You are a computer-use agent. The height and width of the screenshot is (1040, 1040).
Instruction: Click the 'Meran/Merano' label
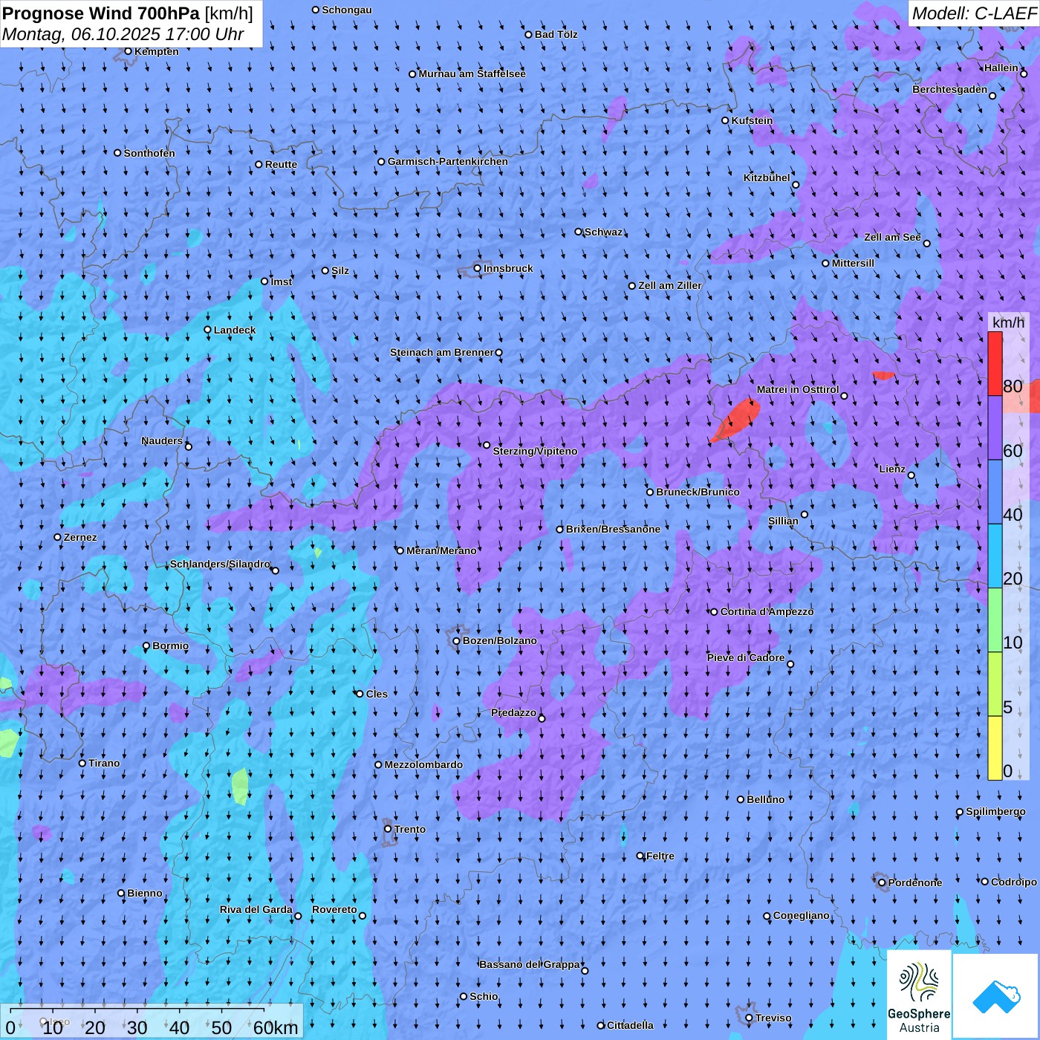coord(441,550)
